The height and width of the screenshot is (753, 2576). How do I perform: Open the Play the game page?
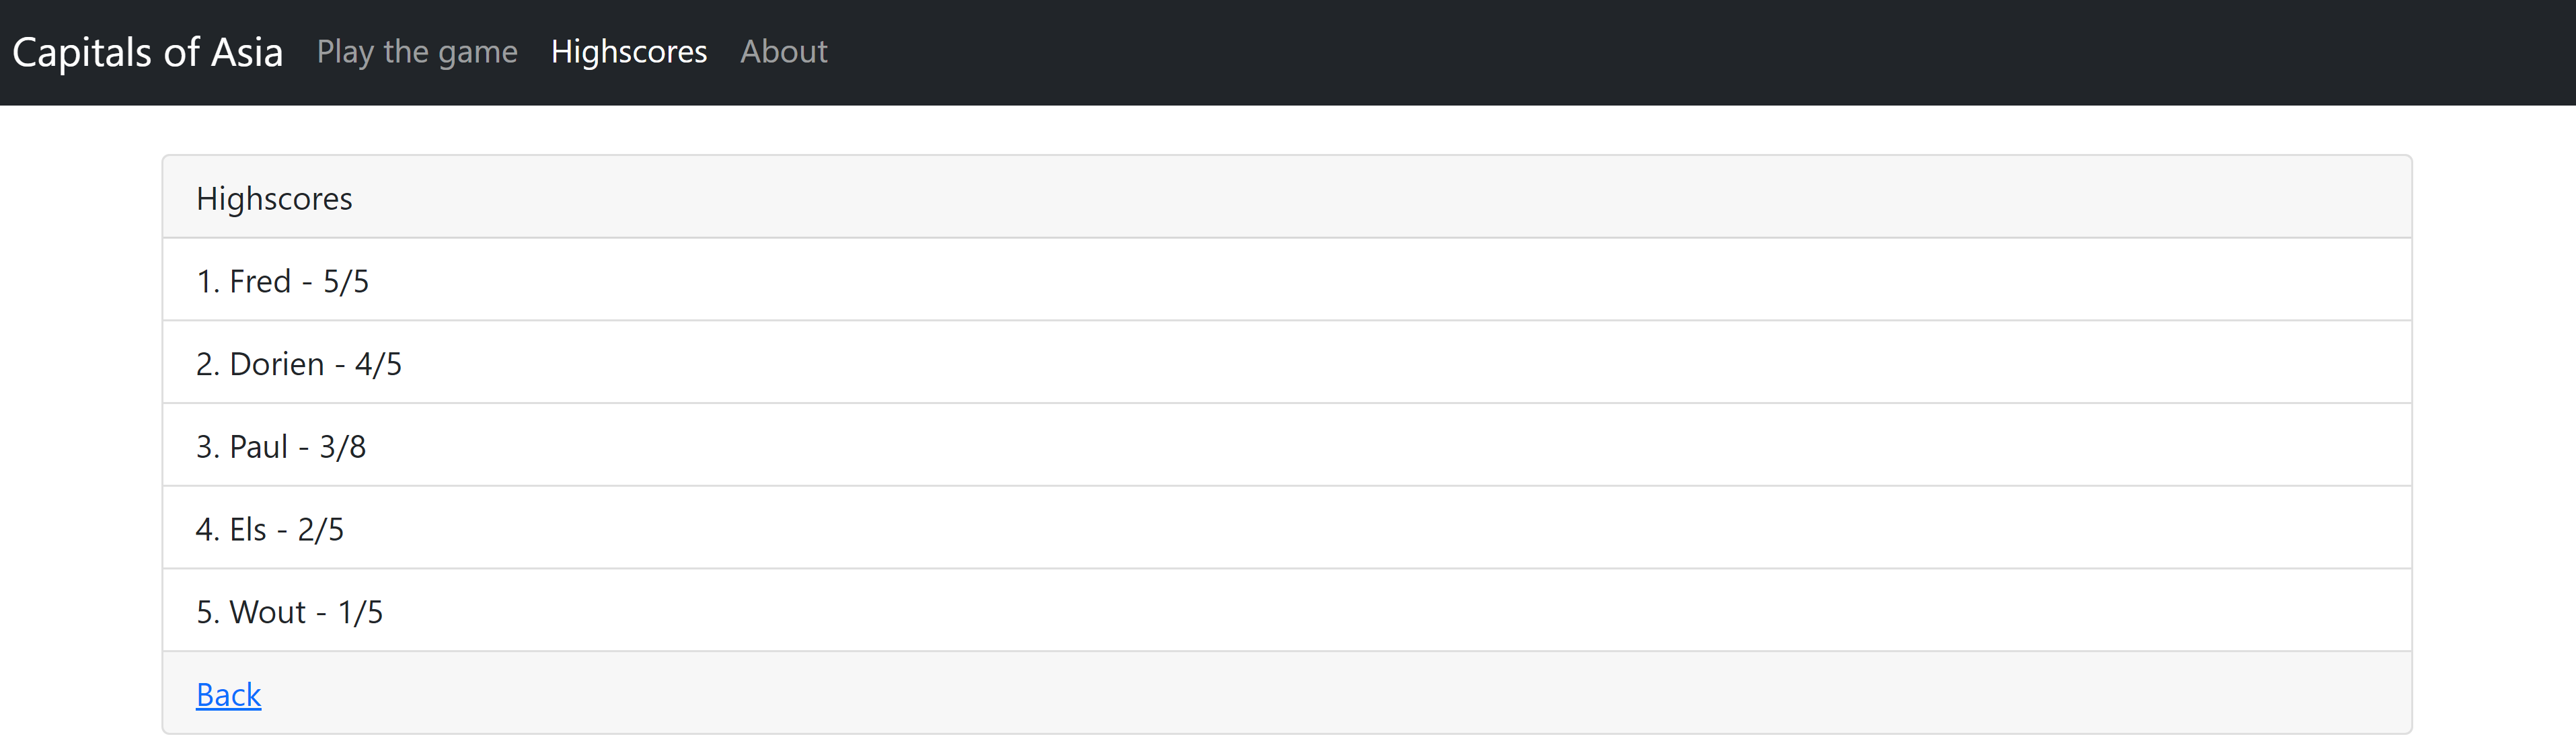tap(417, 52)
